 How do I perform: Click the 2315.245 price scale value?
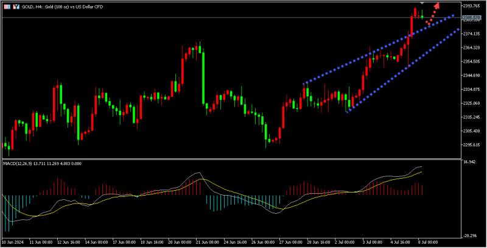pos(472,117)
